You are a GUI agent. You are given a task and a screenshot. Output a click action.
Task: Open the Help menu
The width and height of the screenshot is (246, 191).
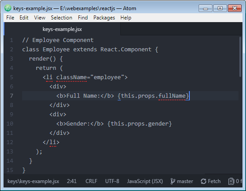click(126, 18)
